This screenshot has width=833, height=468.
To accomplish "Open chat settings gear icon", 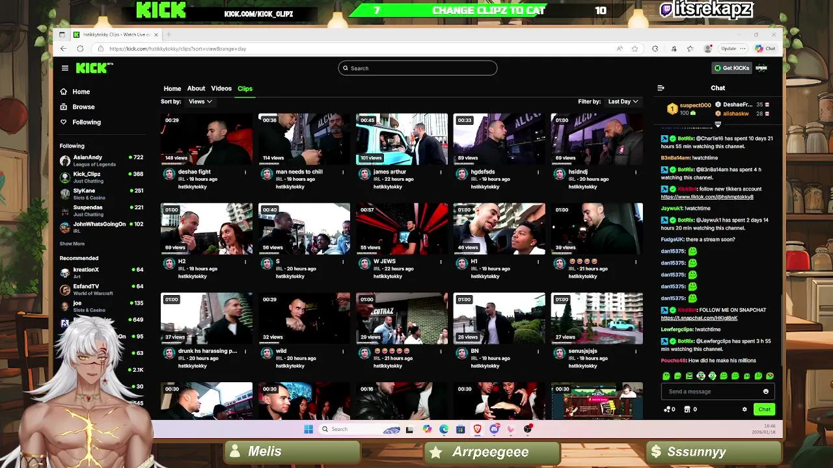I will 744,409.
